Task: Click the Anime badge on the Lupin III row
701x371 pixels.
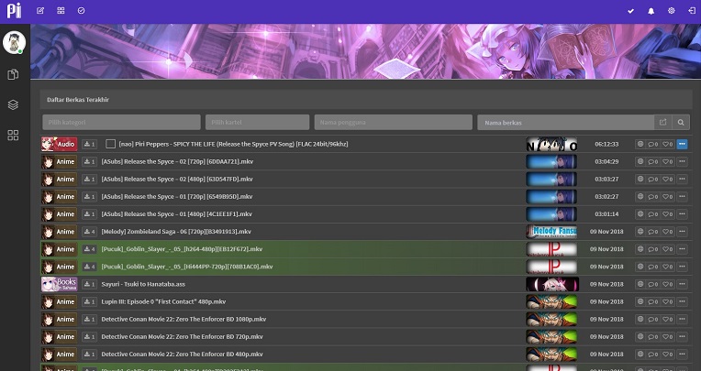Action: point(60,301)
